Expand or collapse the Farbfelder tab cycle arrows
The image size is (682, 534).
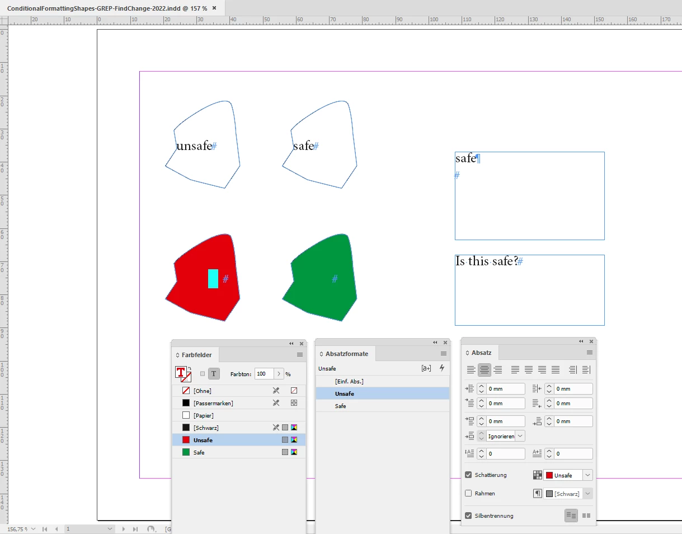(x=177, y=355)
